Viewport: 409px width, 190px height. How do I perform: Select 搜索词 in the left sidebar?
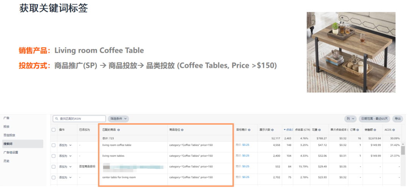pyautogui.click(x=22, y=144)
